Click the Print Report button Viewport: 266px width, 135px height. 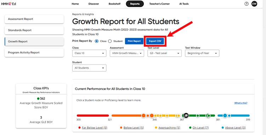134,41
